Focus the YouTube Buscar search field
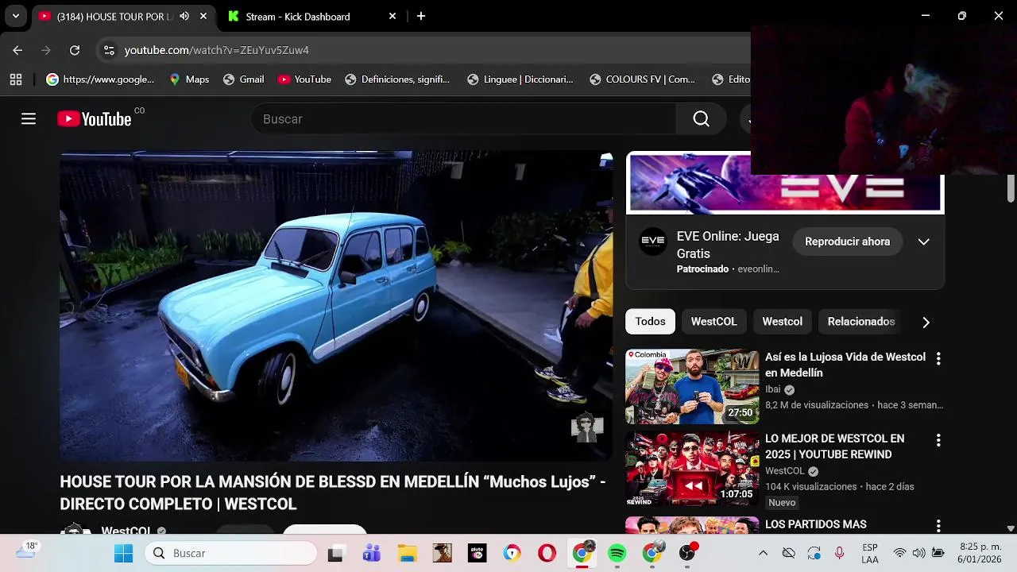The width and height of the screenshot is (1017, 572). tap(463, 119)
